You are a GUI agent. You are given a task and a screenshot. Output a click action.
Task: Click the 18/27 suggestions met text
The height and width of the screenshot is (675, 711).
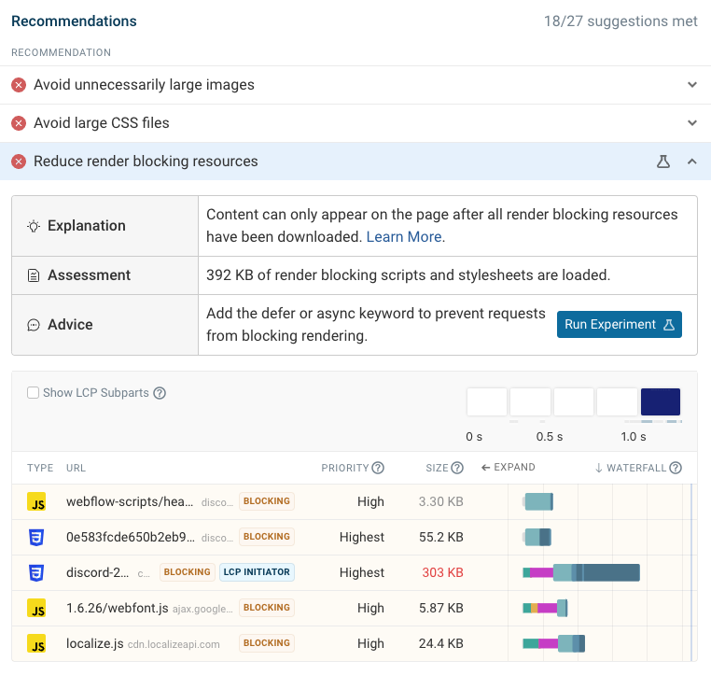click(620, 21)
